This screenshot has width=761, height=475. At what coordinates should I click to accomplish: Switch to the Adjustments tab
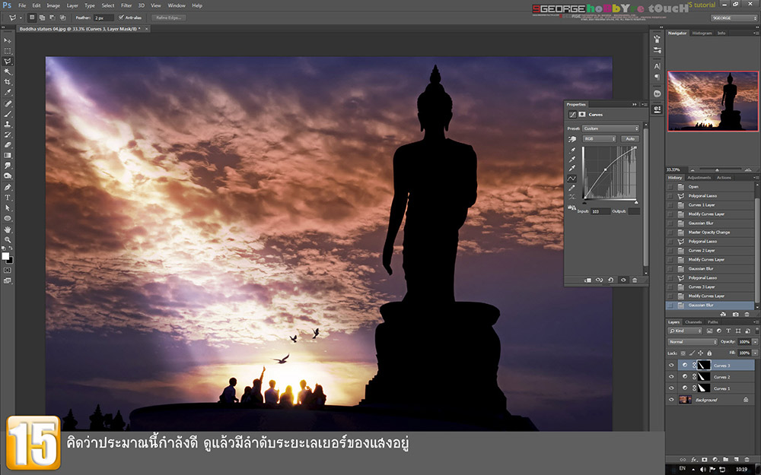(x=699, y=177)
